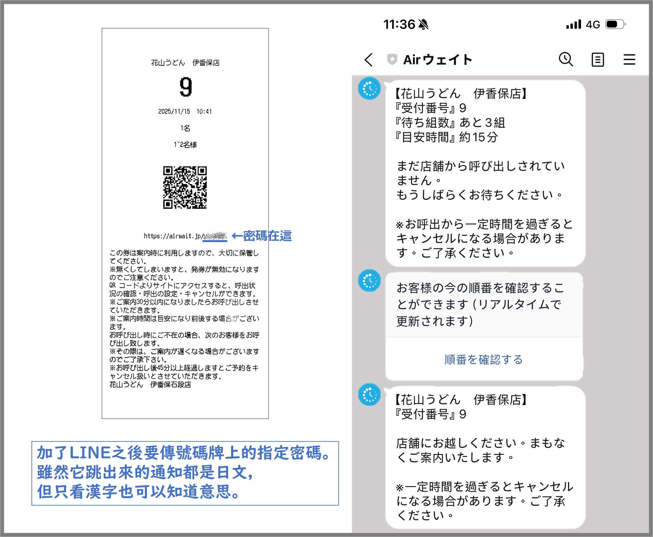Click the QR code on the ticket
This screenshot has height=537, width=653.
(185, 187)
